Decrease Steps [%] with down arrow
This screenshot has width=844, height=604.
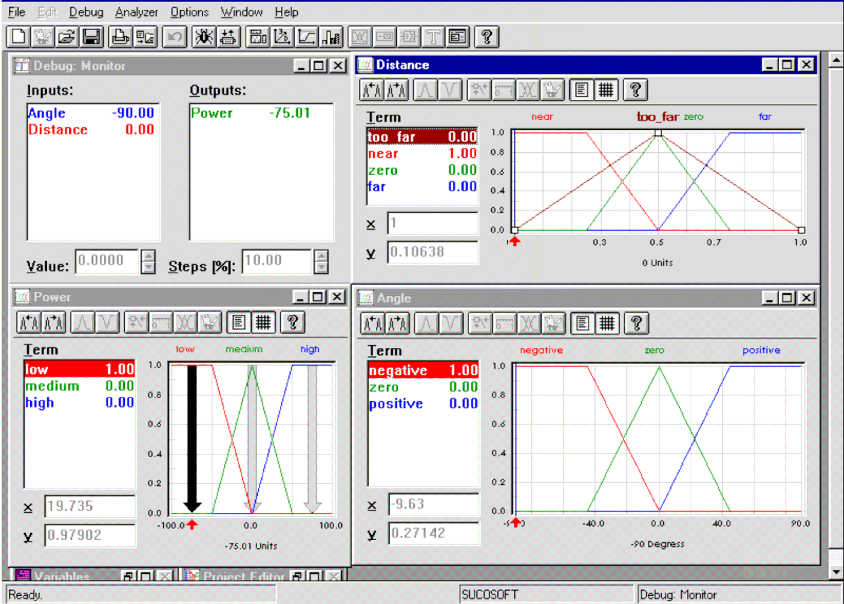point(321,268)
